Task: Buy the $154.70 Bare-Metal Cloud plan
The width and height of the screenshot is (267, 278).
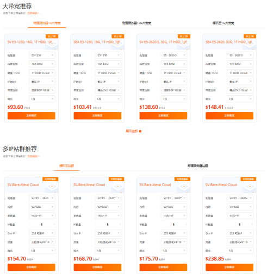Action: pyautogui.click(x=32, y=267)
